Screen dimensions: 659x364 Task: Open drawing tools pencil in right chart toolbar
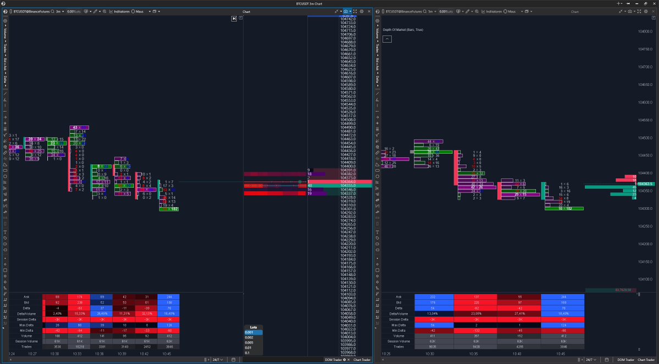468,12
